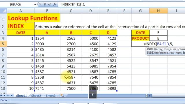The image size is (185, 104).
Task: Click cell with value 7500
Action: click(71, 88)
